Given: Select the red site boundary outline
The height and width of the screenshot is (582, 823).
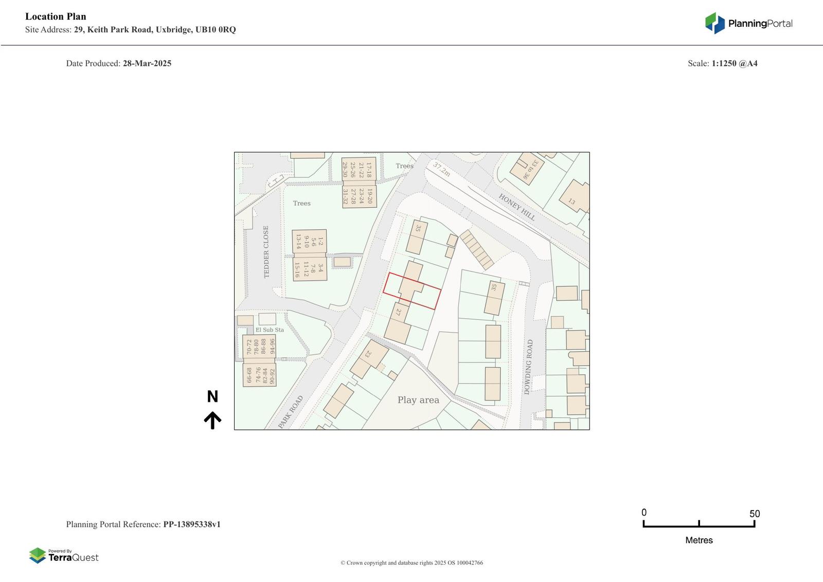Looking at the screenshot, I should point(411,291).
